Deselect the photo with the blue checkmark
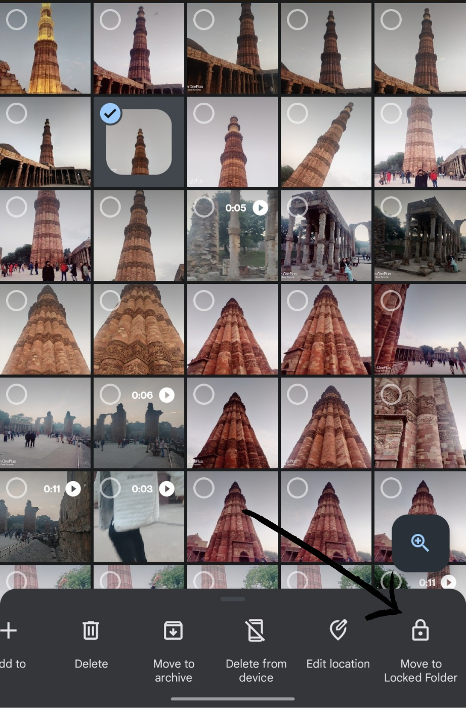Image resolution: width=466 pixels, height=708 pixels. coord(110,114)
